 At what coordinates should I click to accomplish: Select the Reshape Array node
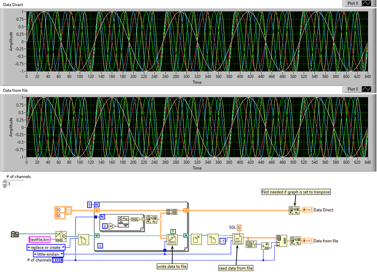pyautogui.click(x=281, y=241)
